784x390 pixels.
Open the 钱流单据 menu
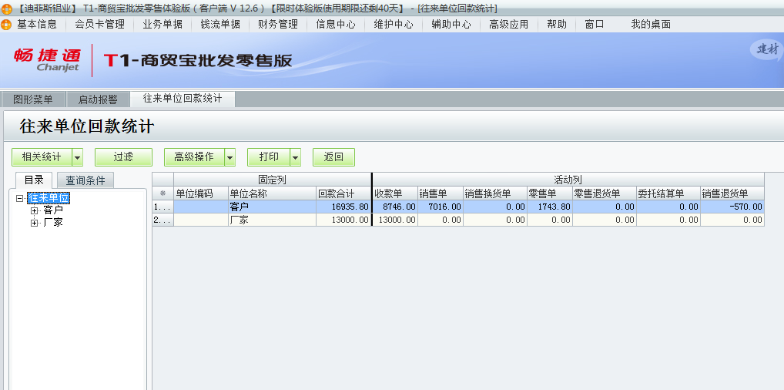pos(220,24)
